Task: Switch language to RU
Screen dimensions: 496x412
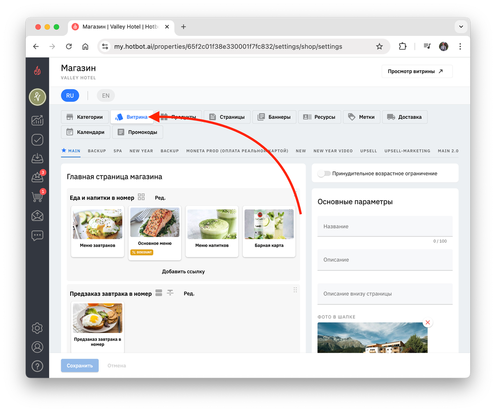Action: 70,95
